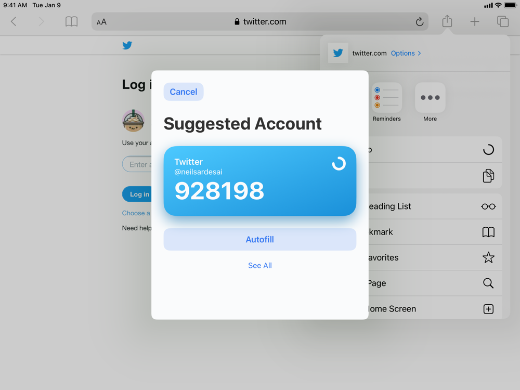
Task: Reload the page with the refresh icon
Action: coord(420,22)
